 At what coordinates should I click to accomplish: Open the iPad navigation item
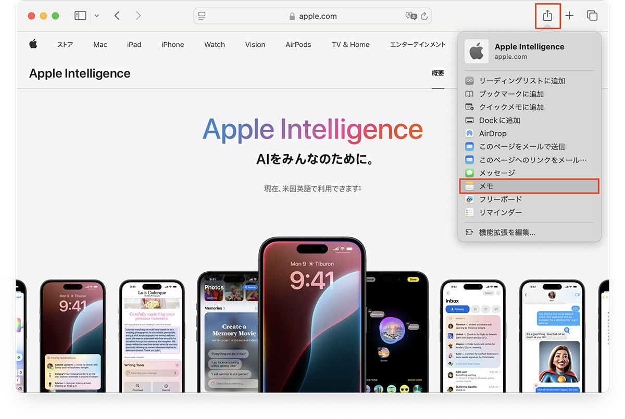pos(134,45)
